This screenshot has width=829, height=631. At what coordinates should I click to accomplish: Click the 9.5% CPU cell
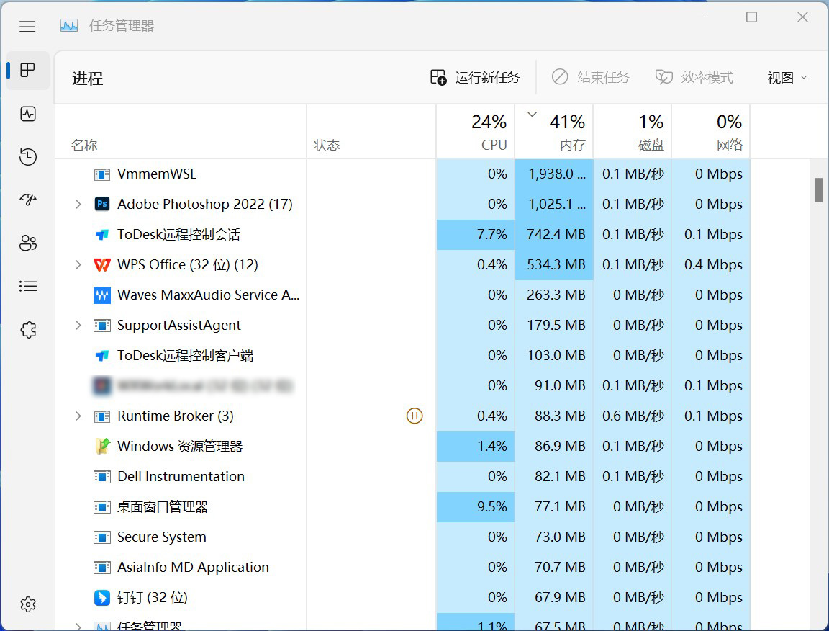tap(476, 507)
